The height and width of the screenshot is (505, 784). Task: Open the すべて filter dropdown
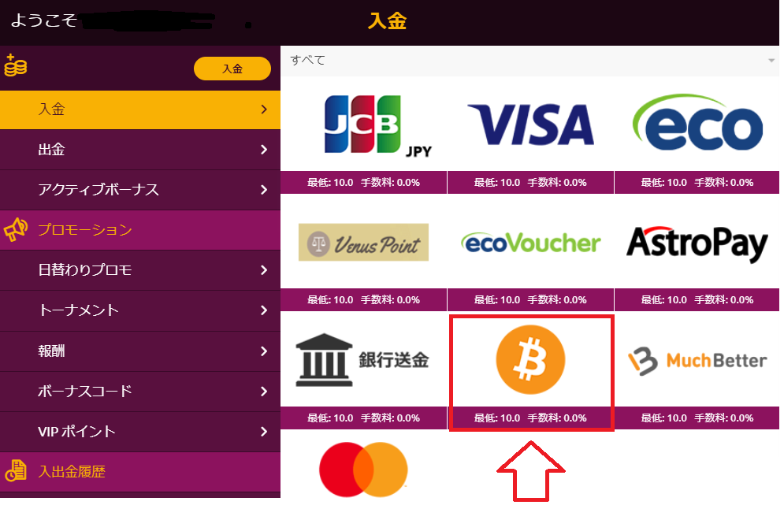(530, 61)
